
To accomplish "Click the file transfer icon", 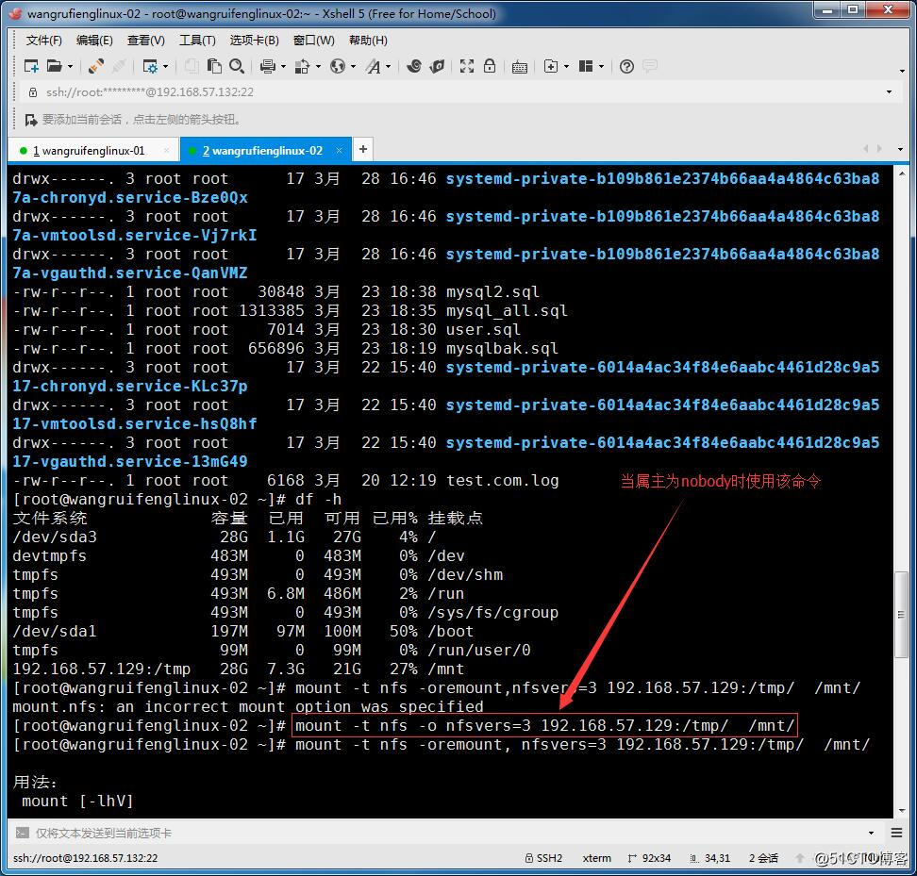I will point(302,66).
